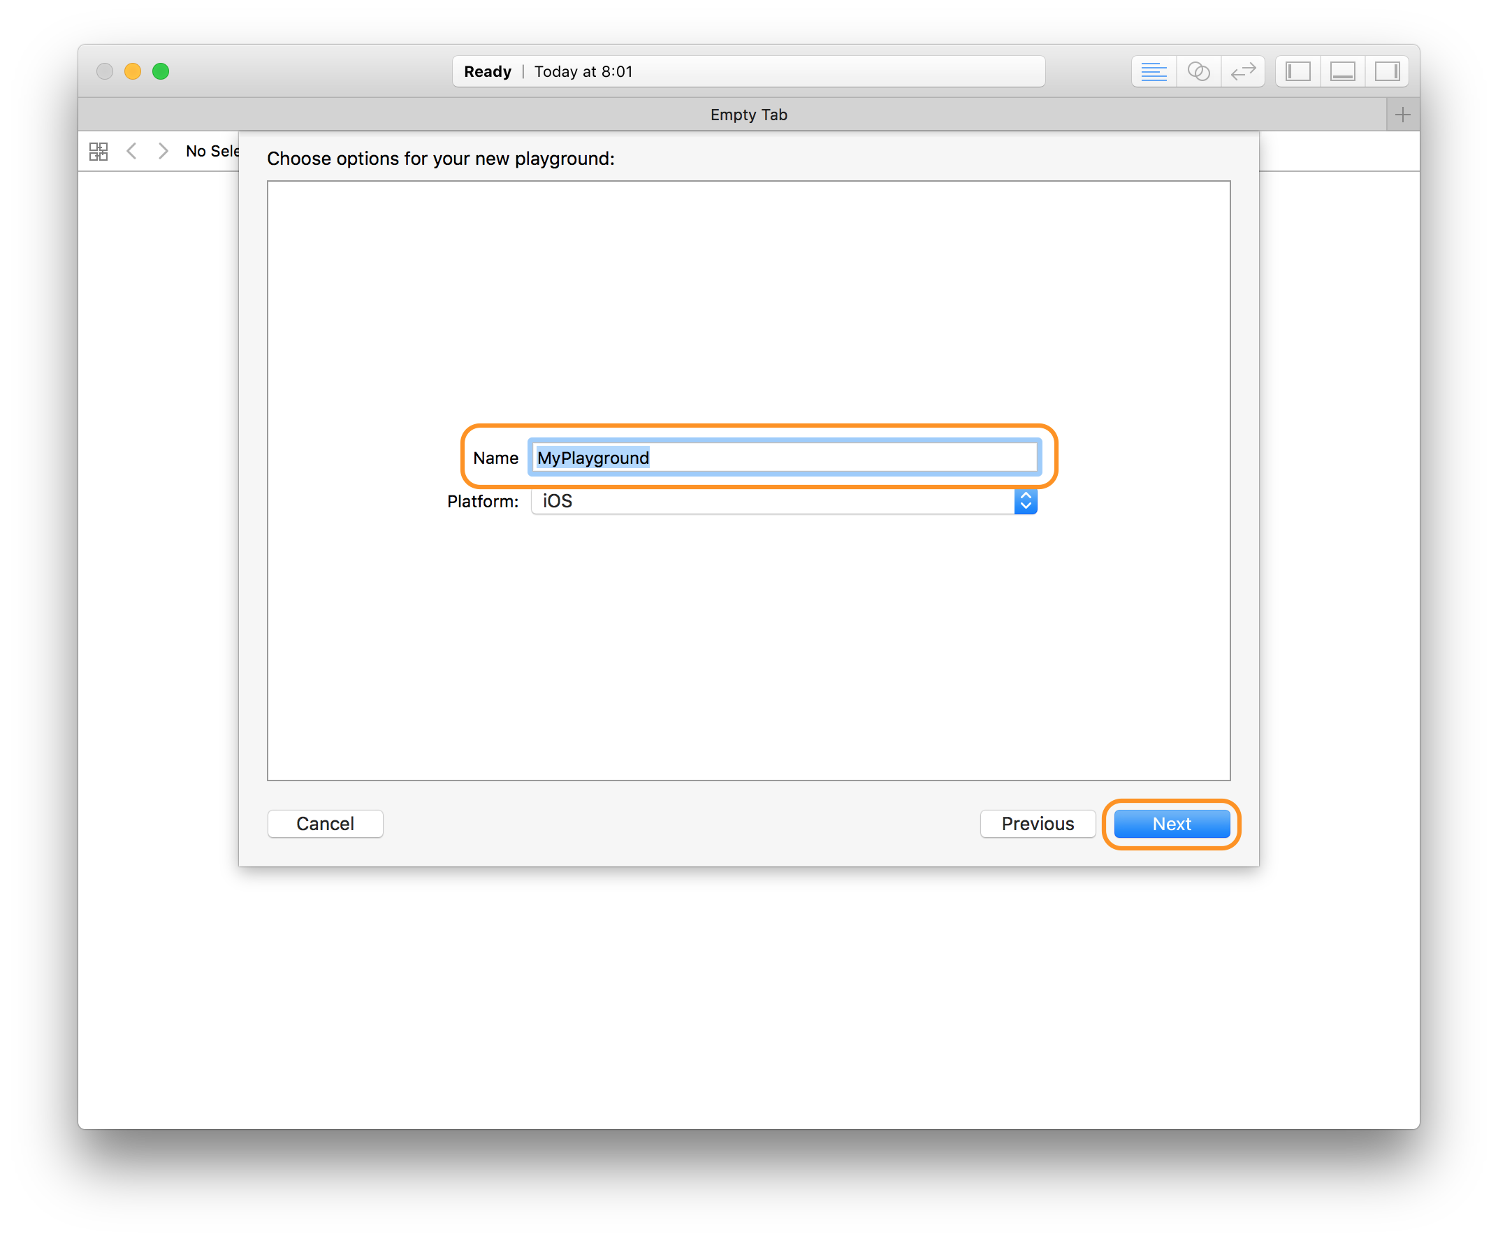Select the Empty Tab tab
Screen dimensions: 1498x1241
pos(733,115)
